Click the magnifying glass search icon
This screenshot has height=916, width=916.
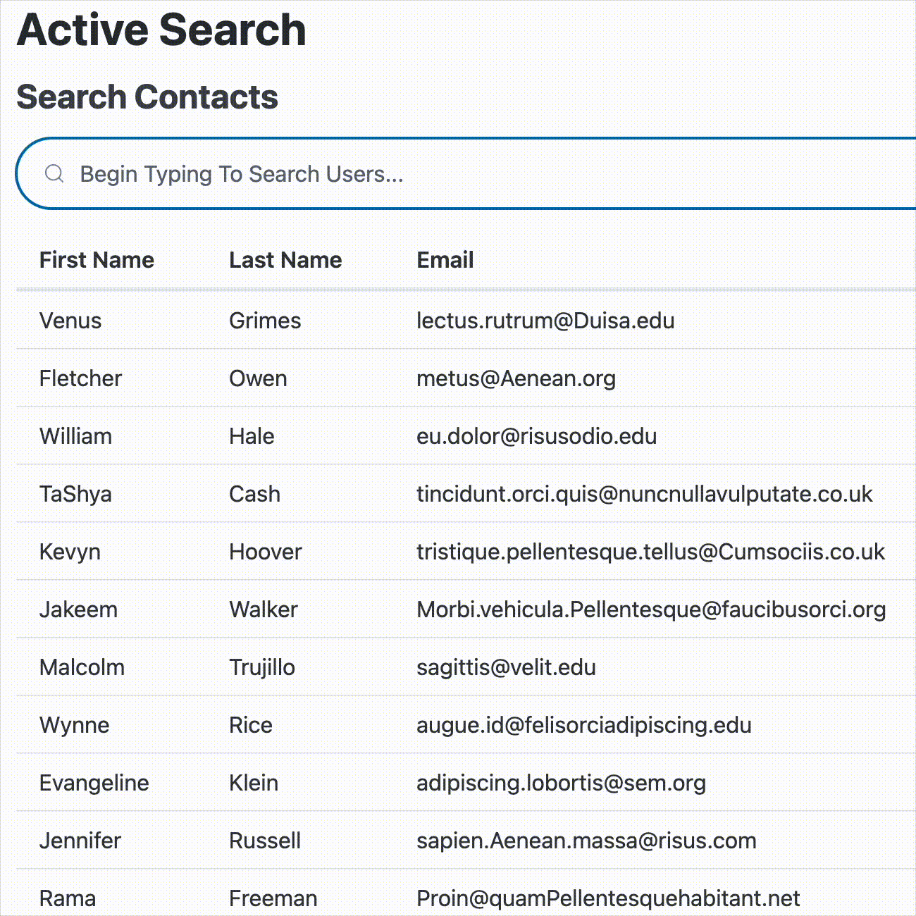click(54, 173)
